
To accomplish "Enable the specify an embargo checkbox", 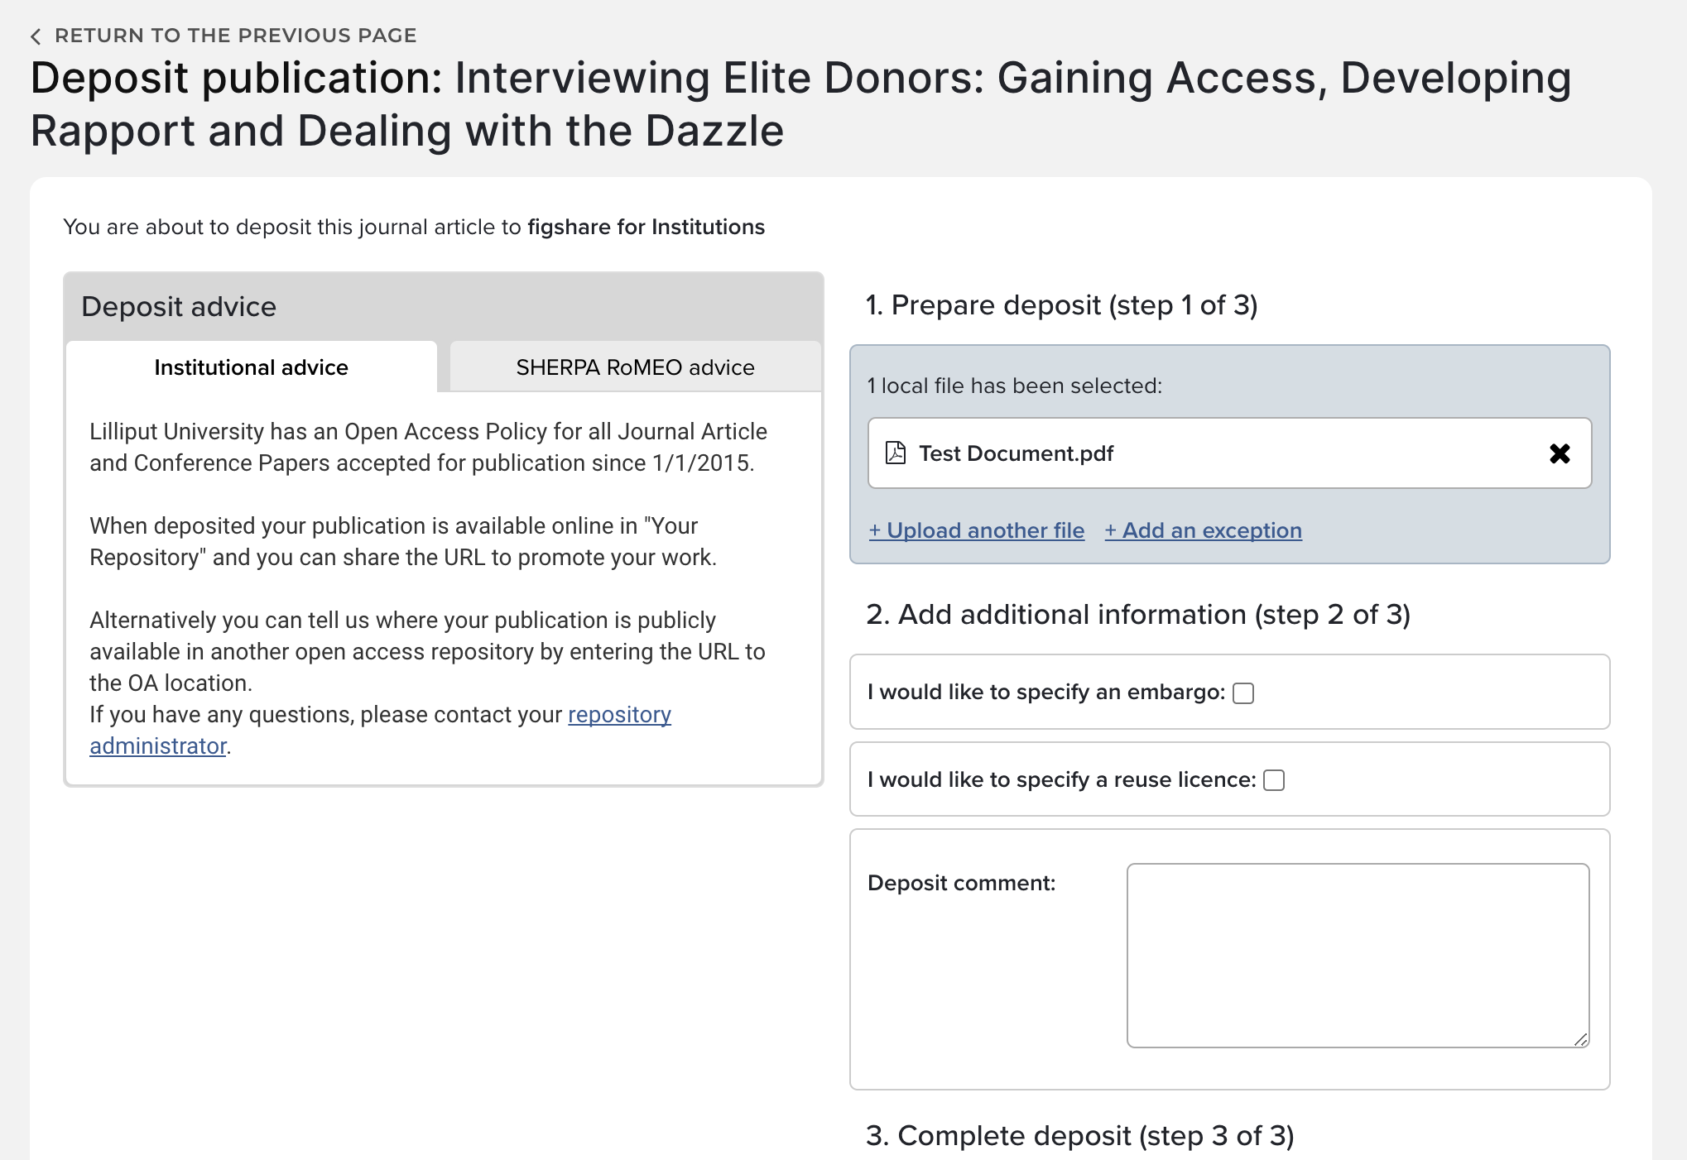I will point(1243,693).
